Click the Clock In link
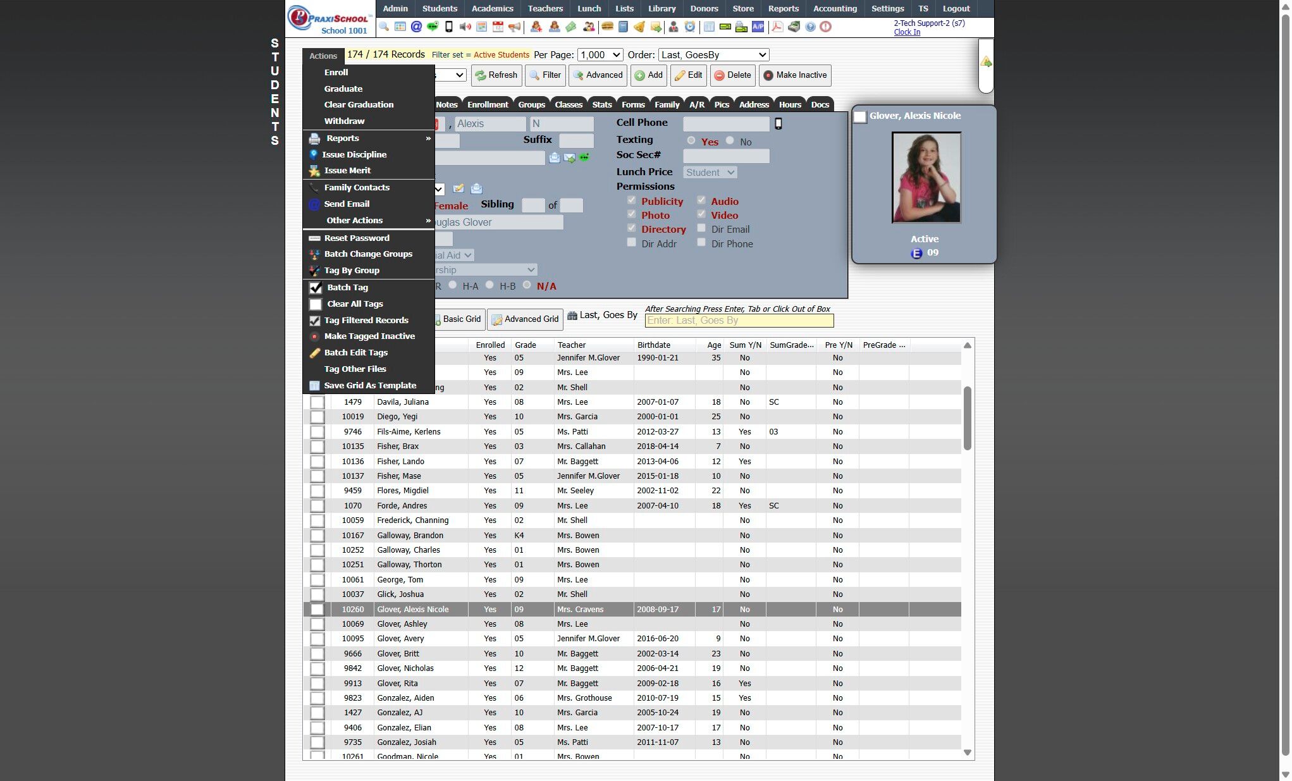The image size is (1292, 781). [907, 32]
